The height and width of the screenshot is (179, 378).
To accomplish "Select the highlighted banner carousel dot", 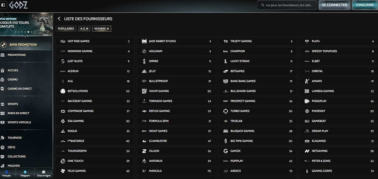I will coord(28,32).
